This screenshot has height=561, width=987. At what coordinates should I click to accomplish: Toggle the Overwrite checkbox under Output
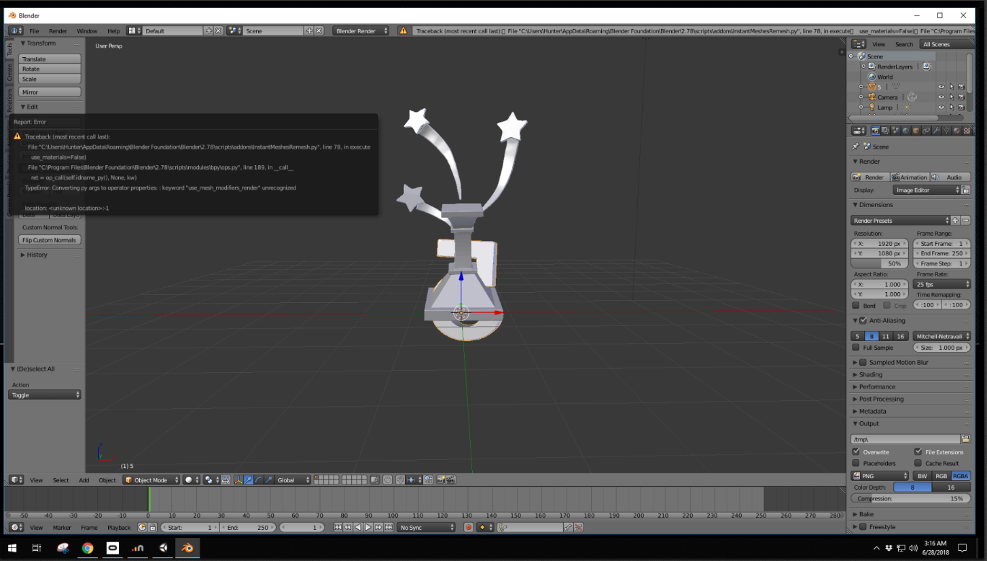click(x=856, y=452)
